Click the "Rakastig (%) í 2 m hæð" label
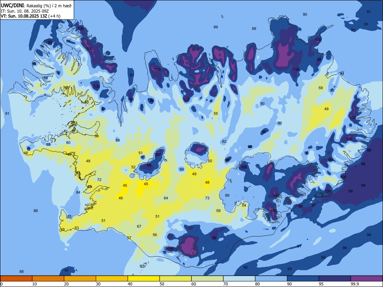383x287 pixels. coord(49,6)
